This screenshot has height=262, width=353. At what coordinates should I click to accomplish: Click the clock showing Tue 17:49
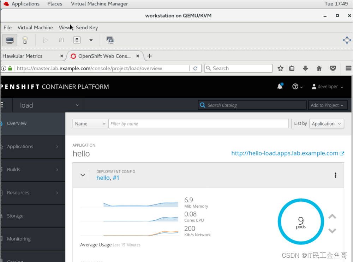(x=336, y=4)
